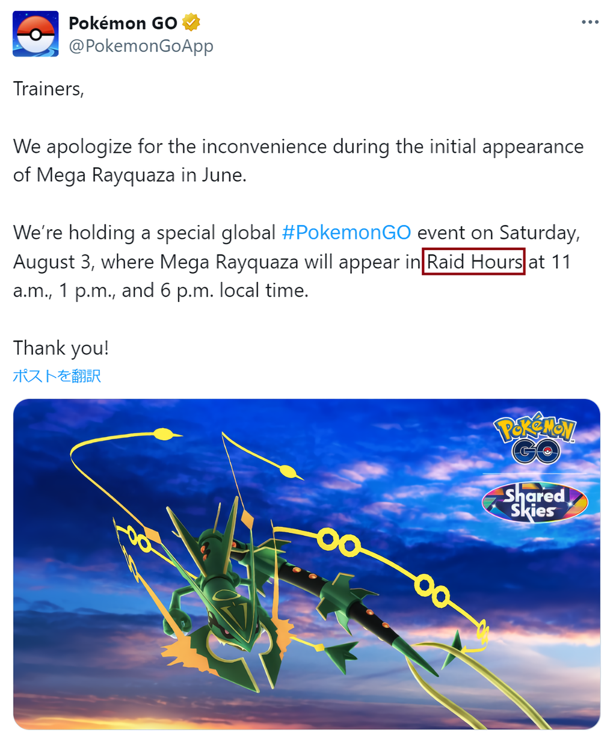Visit the @PokemonGoApp handle

tap(141, 46)
